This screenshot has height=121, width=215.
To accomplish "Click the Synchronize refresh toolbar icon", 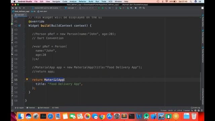I will pos(20,8).
